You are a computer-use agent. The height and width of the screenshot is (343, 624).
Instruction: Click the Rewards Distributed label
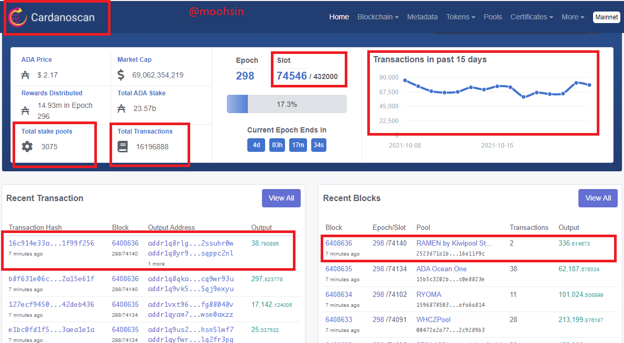52,93
